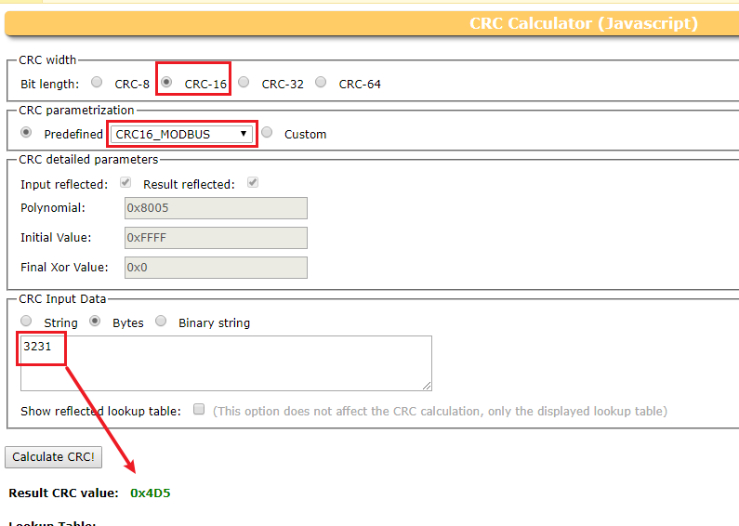Click the CRC-64 label text
Screen dimensions: 739x526
click(360, 85)
